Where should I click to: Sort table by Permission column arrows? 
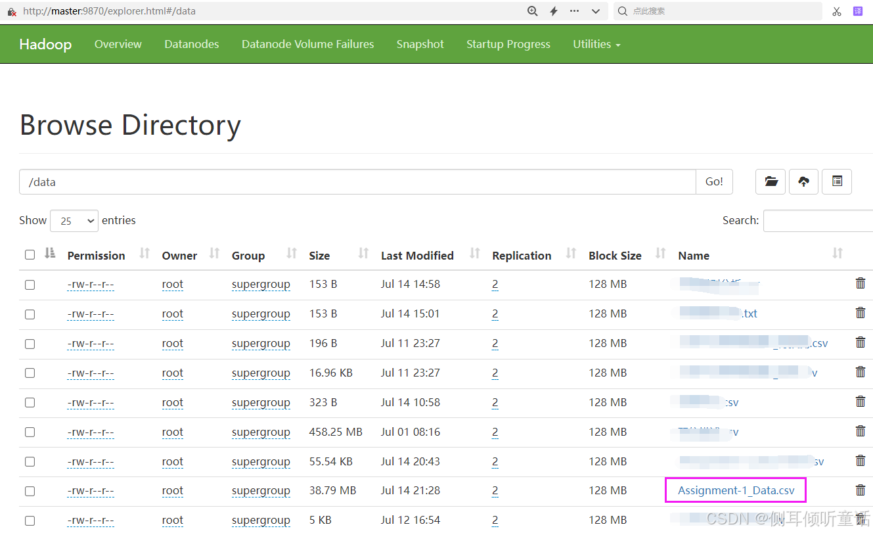(x=145, y=254)
